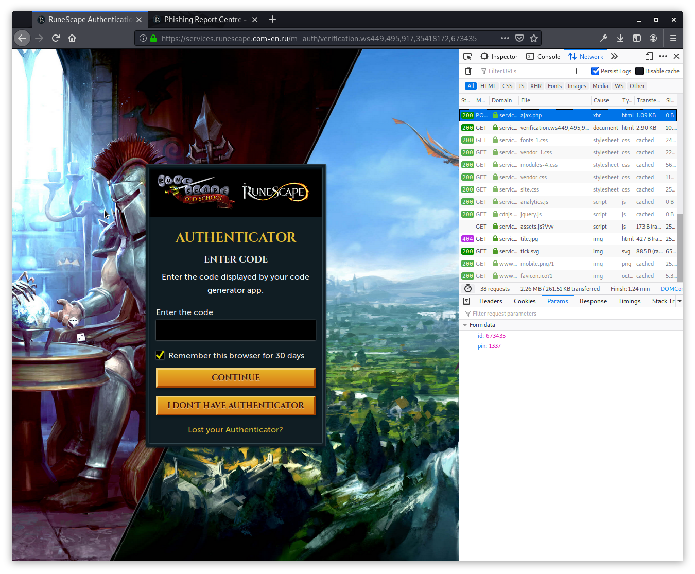Open page actions three-dot menu in URL bar
The height and width of the screenshot is (574, 695).
tap(505, 38)
